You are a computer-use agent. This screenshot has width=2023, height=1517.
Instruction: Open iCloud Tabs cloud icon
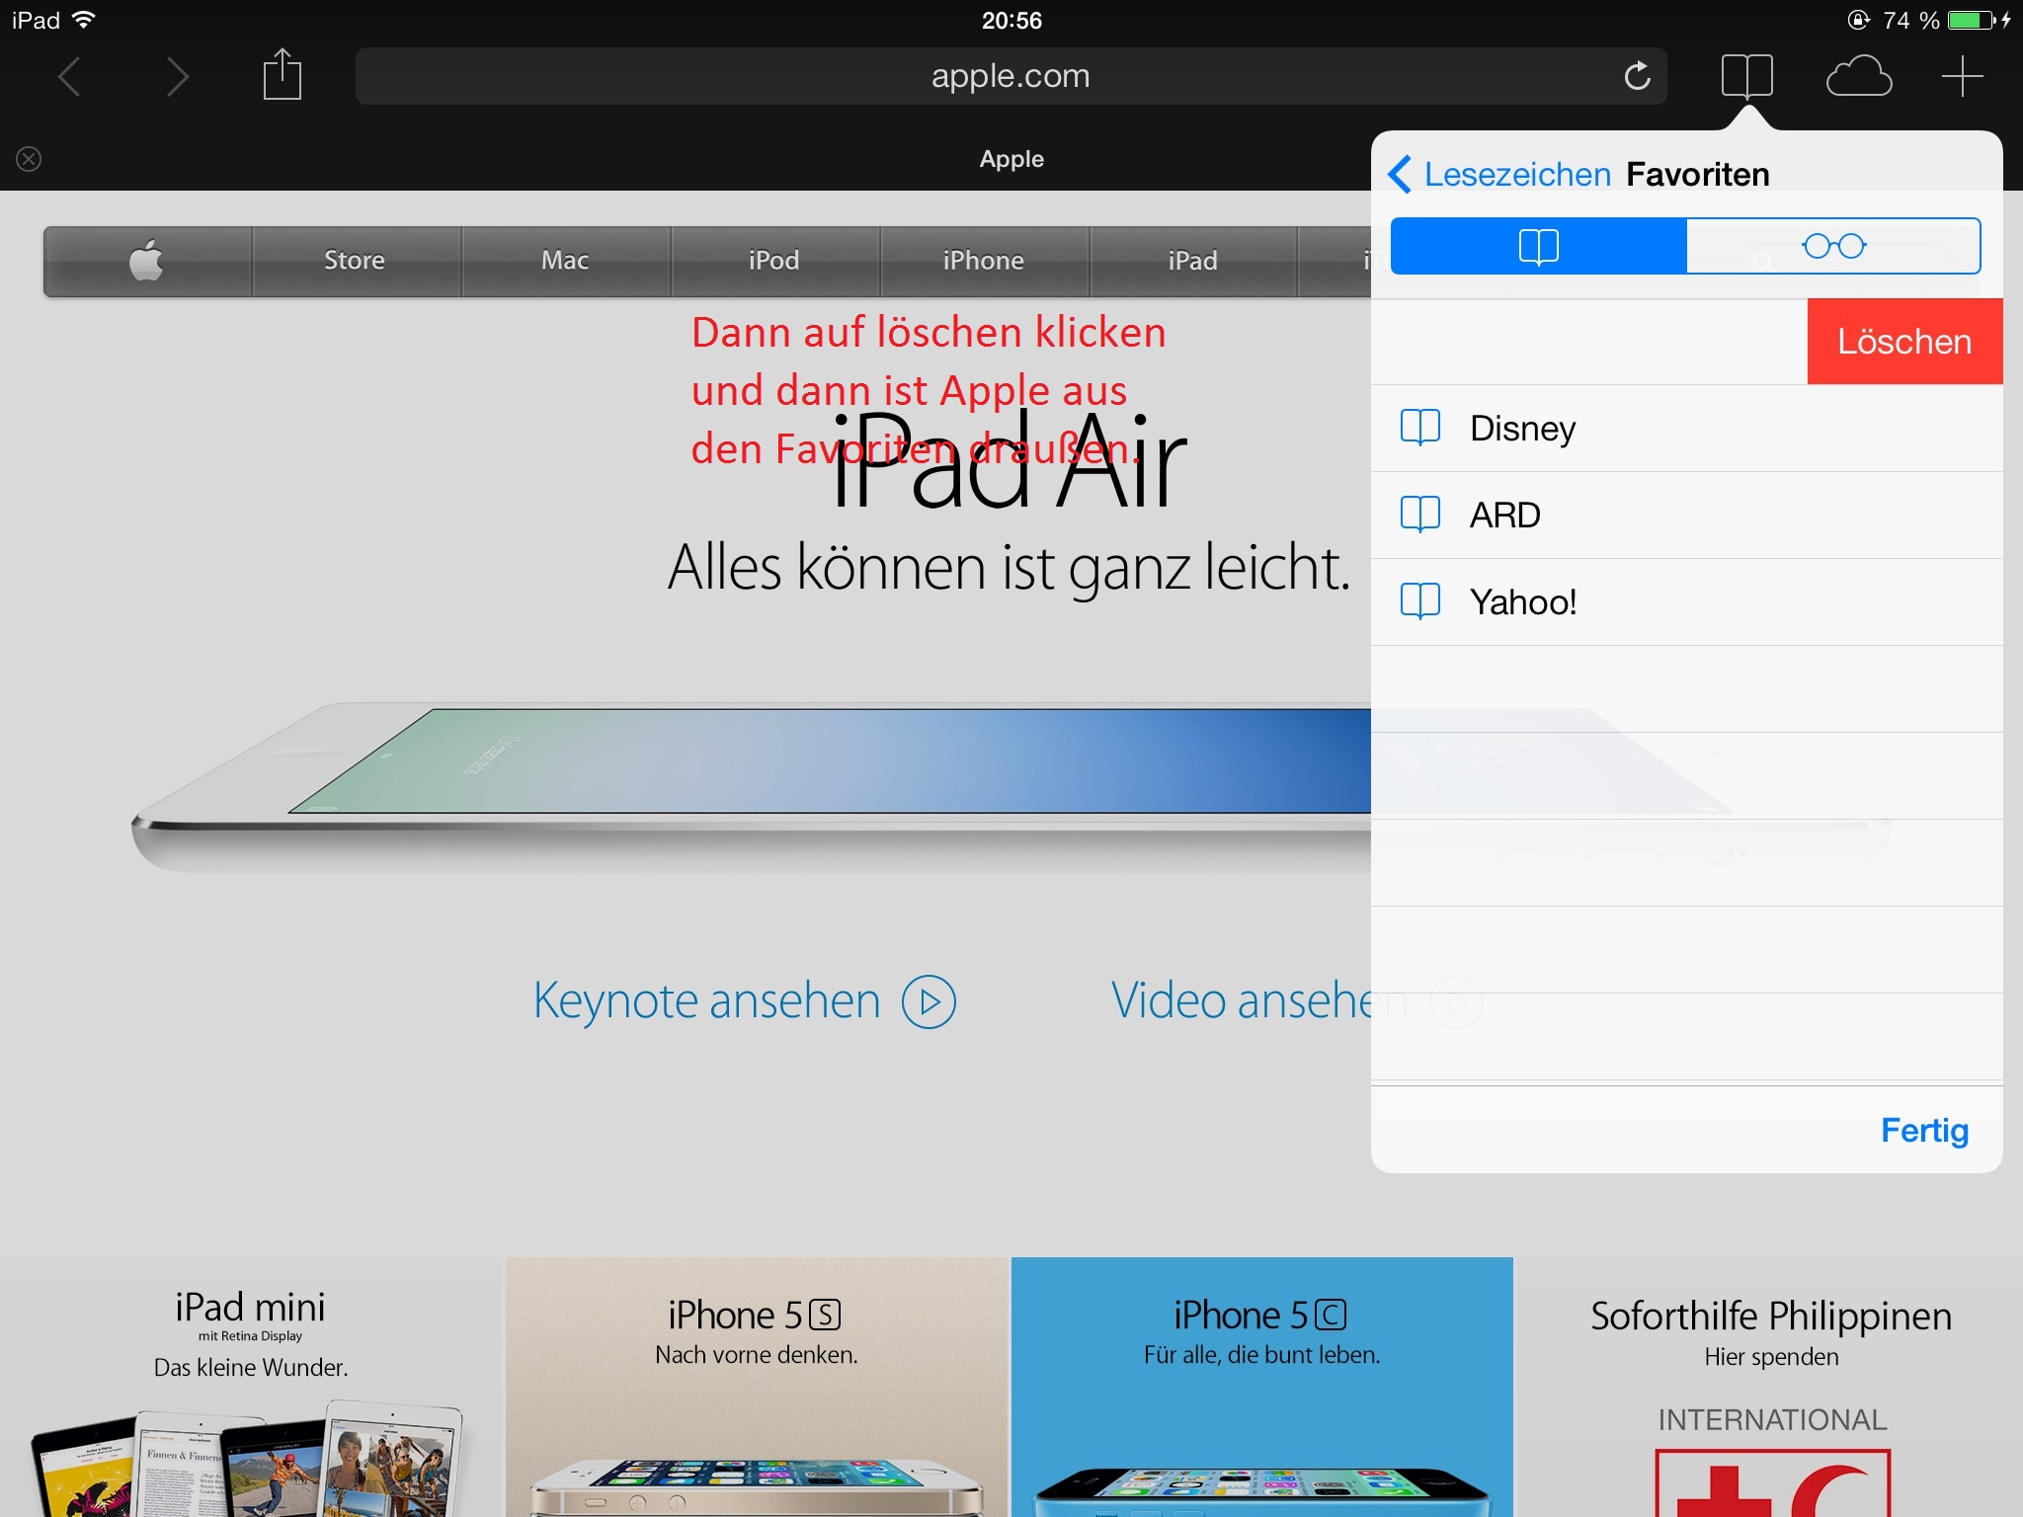[1858, 76]
